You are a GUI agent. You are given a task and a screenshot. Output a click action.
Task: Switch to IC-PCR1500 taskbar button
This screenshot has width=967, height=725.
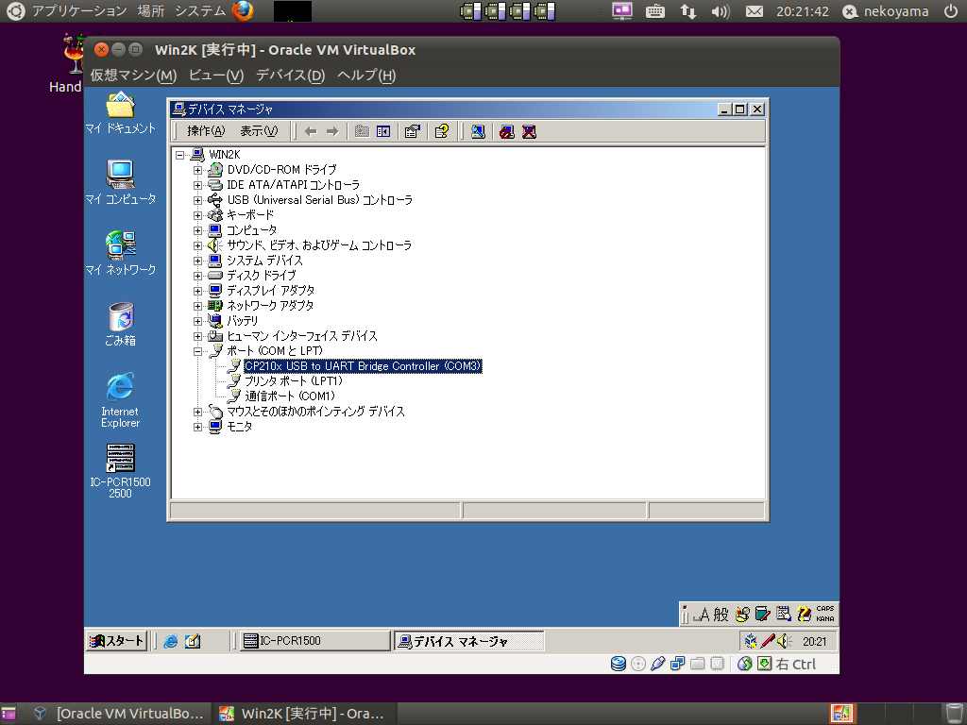tap(314, 641)
